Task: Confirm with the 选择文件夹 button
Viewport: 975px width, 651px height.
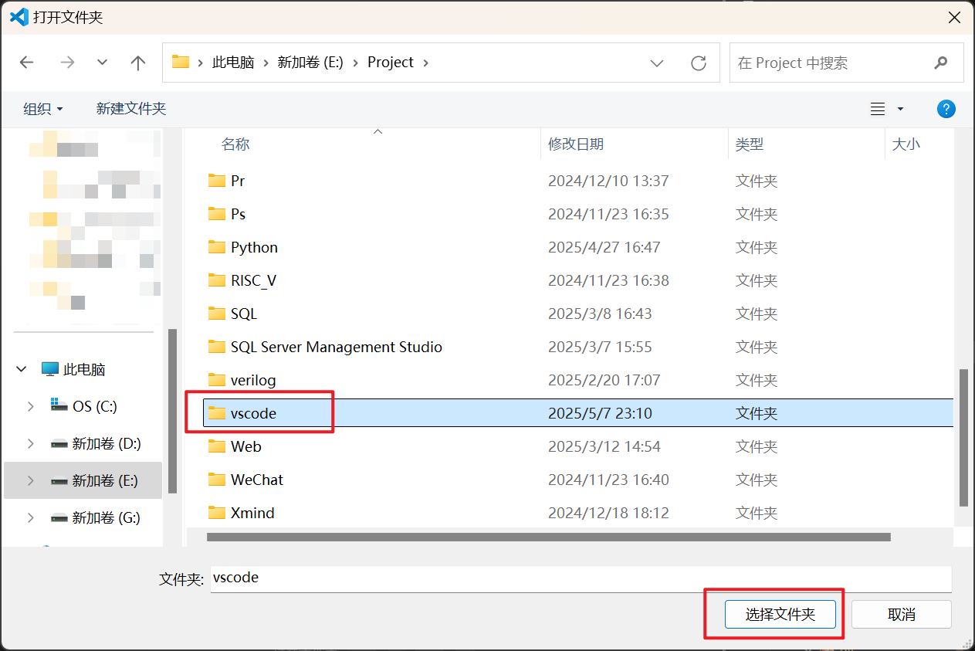Action: click(780, 615)
